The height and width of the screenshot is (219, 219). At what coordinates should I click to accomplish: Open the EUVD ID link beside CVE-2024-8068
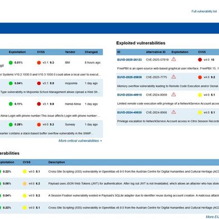130,112
